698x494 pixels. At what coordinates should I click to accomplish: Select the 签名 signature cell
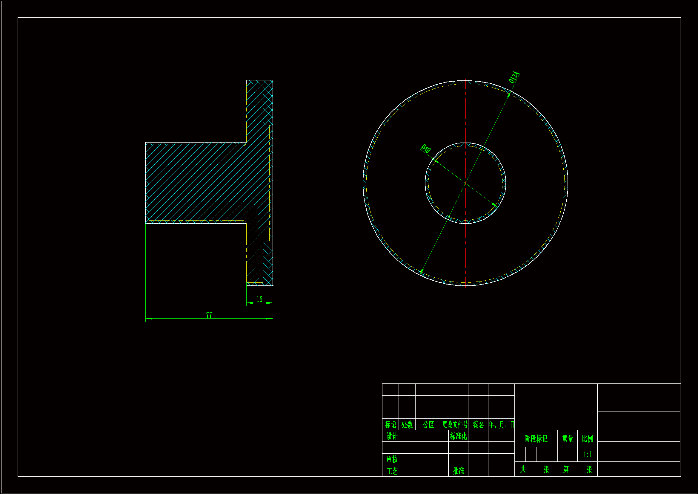(x=478, y=424)
